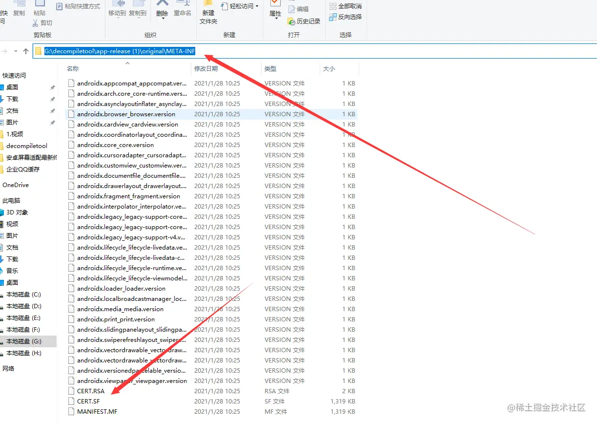Select 本地磁盘 (H:) in the sidebar
Viewport: 597px width, 424px height.
(x=23, y=353)
